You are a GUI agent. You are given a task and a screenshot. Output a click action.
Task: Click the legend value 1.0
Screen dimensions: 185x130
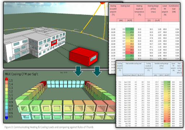11,99
